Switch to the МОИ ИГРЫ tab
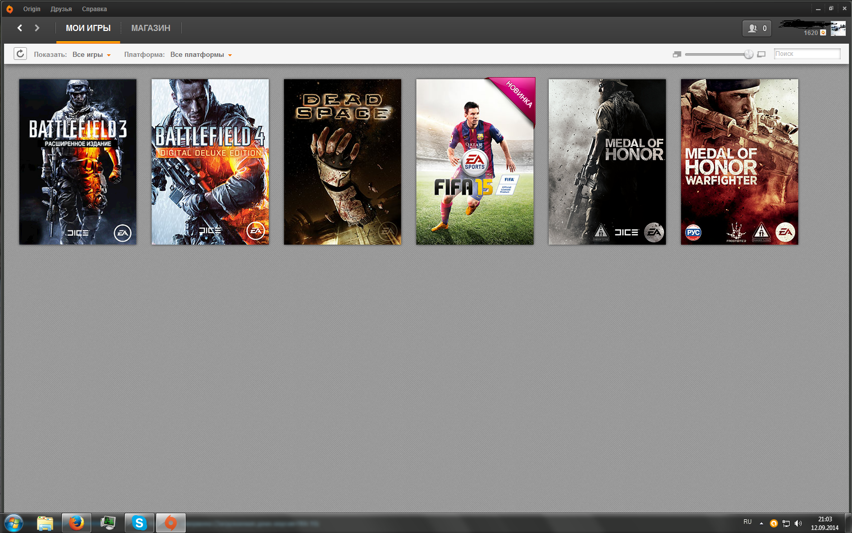The width and height of the screenshot is (852, 533). click(88, 28)
